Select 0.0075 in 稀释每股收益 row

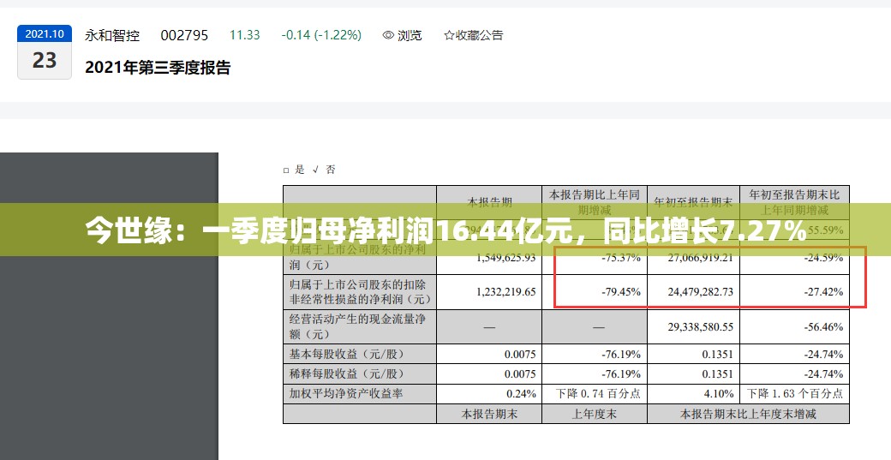point(520,374)
